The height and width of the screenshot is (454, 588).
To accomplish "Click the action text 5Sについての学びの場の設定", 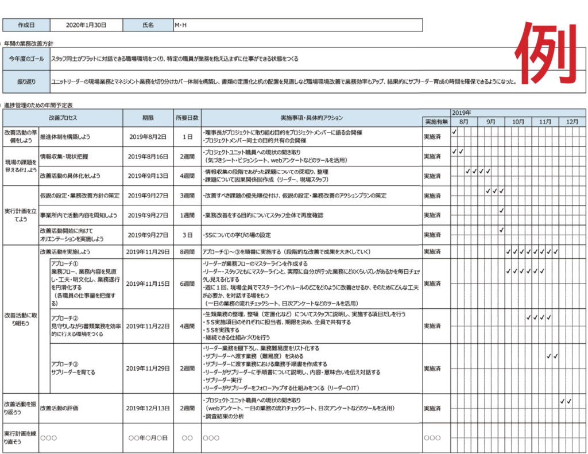I will point(237,235).
